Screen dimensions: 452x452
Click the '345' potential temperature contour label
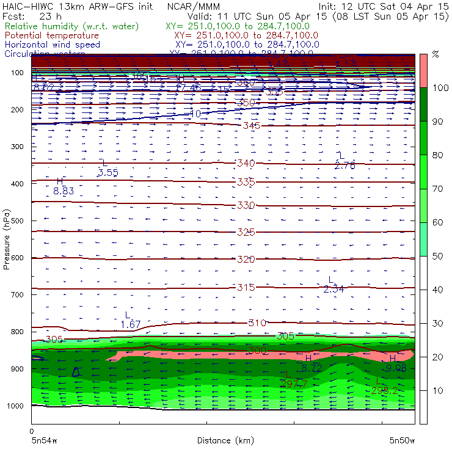[x=252, y=125]
